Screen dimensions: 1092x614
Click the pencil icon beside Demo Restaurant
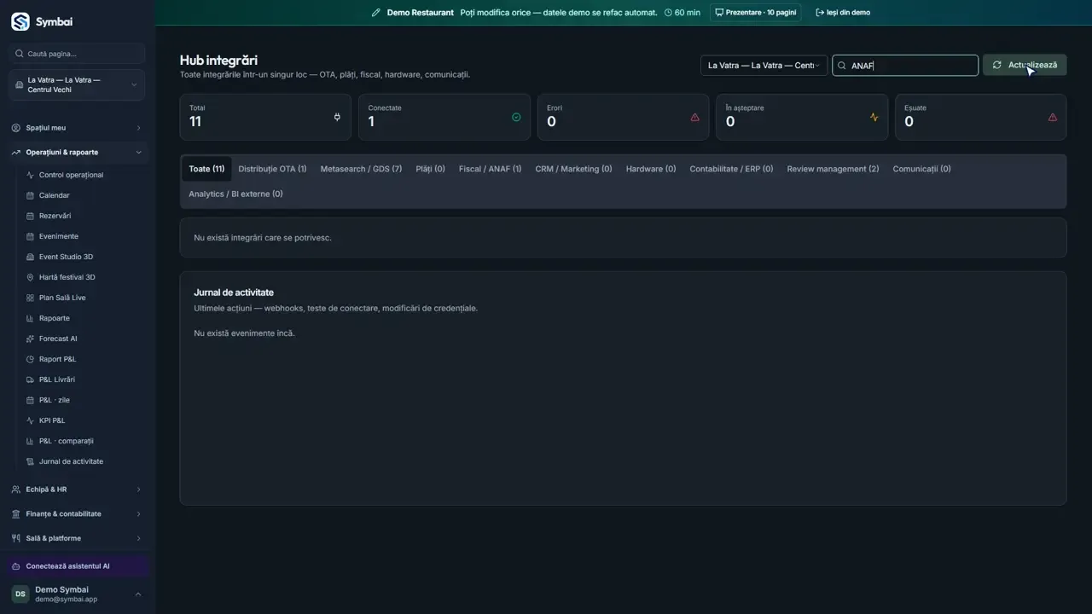376,13
